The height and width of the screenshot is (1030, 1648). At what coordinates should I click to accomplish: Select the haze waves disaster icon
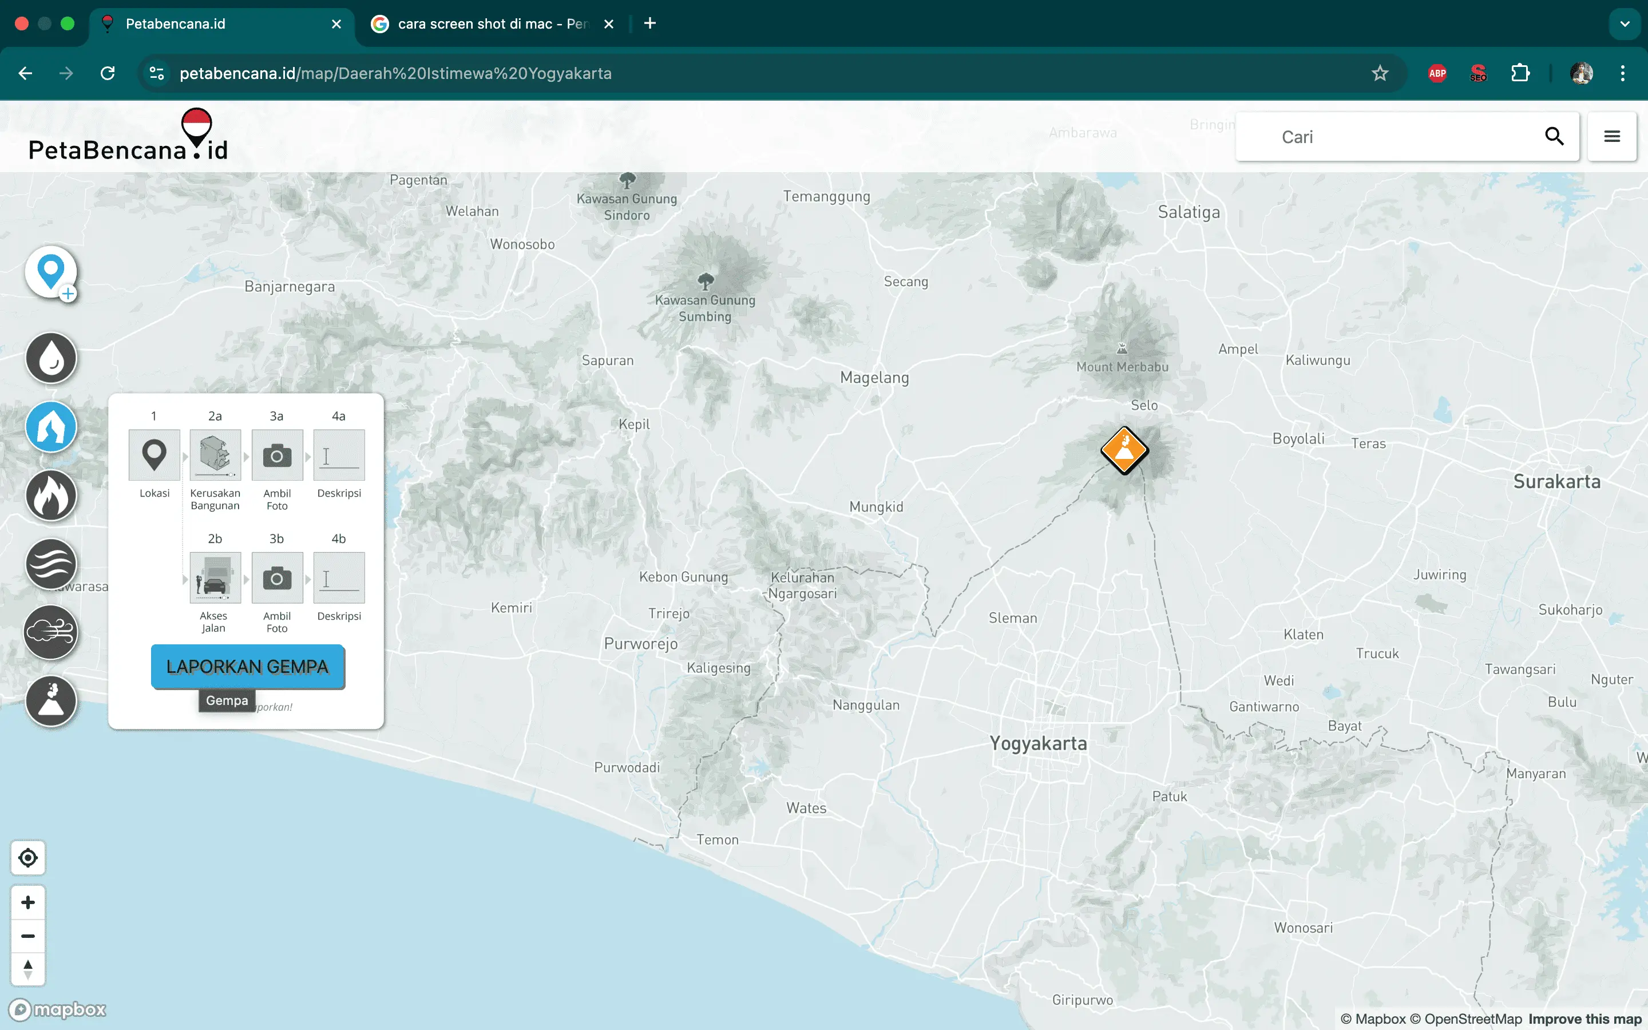tap(51, 564)
